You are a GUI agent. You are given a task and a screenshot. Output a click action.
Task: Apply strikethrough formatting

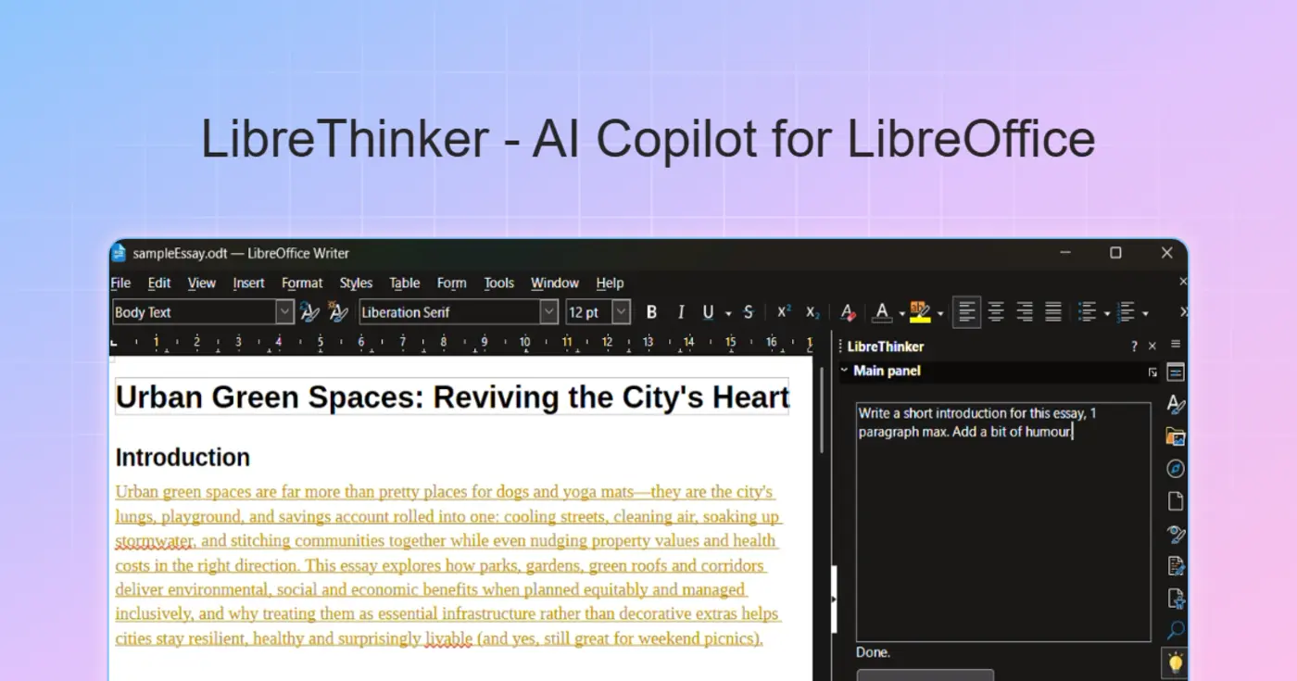click(748, 312)
